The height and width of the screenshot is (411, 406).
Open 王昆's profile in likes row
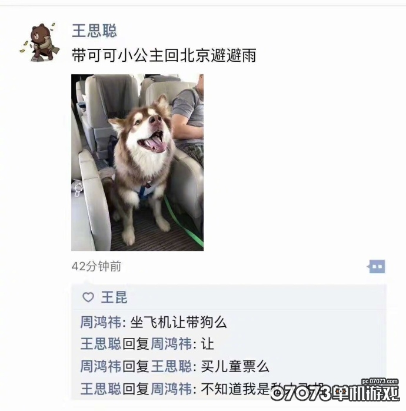pos(114,297)
